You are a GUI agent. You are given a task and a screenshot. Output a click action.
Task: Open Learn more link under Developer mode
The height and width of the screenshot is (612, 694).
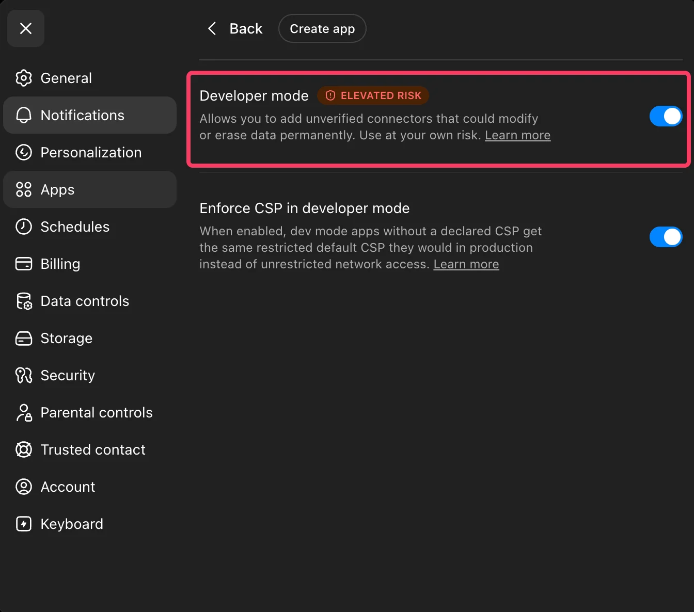pyautogui.click(x=517, y=135)
